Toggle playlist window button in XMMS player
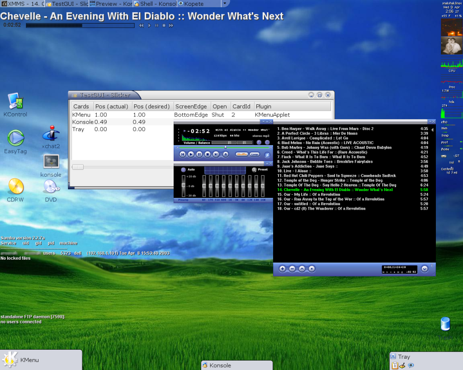This screenshot has height=370, width=463. [267, 142]
